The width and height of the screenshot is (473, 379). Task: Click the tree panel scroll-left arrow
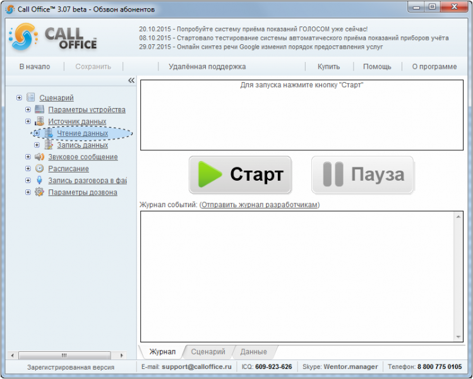click(13, 355)
